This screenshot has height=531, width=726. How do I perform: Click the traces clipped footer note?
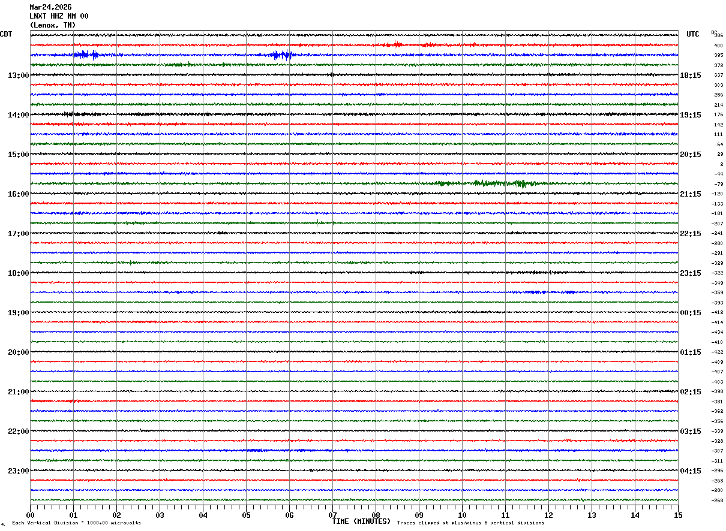(470, 523)
